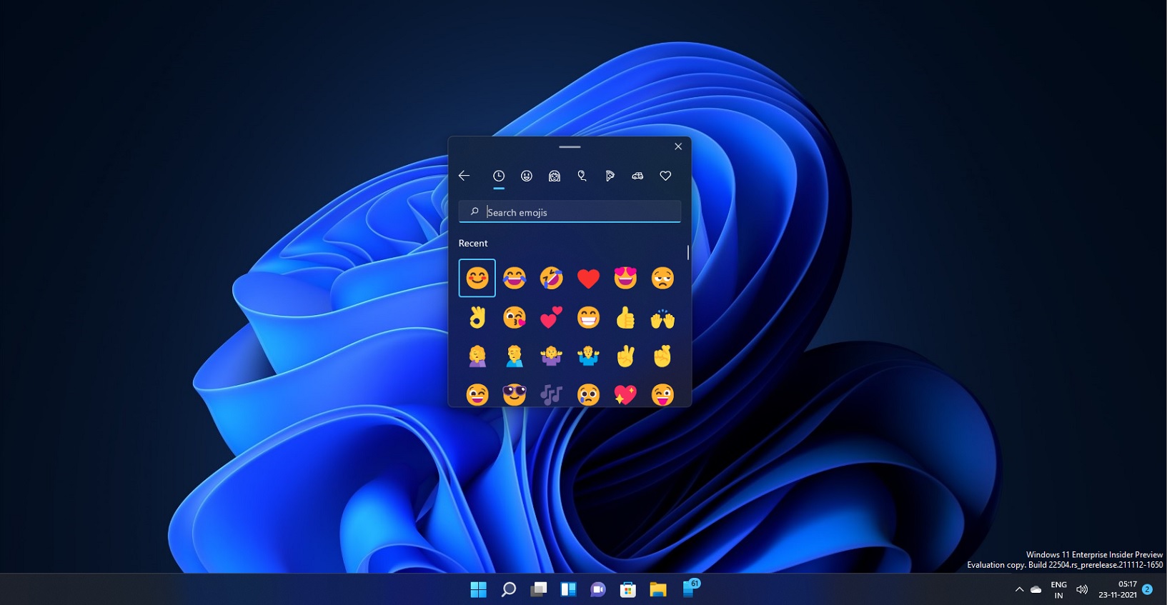Image resolution: width=1167 pixels, height=605 pixels.
Task: Insert the red heart emoji
Action: point(589,278)
